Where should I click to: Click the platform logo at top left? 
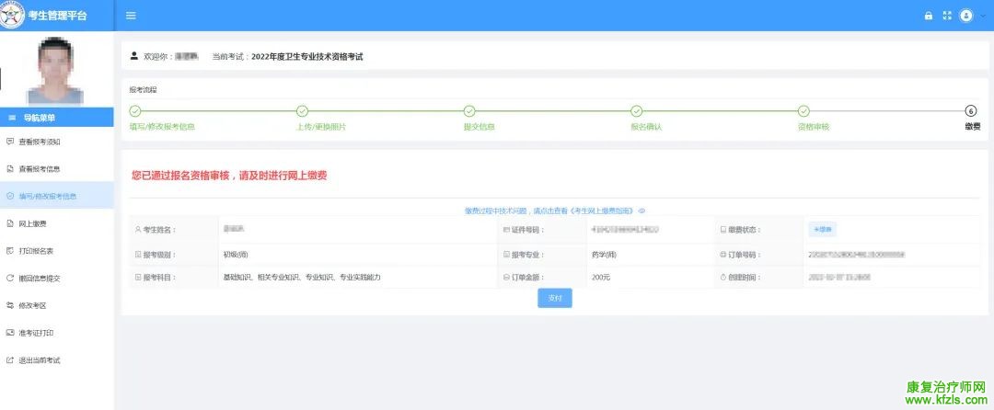12,15
